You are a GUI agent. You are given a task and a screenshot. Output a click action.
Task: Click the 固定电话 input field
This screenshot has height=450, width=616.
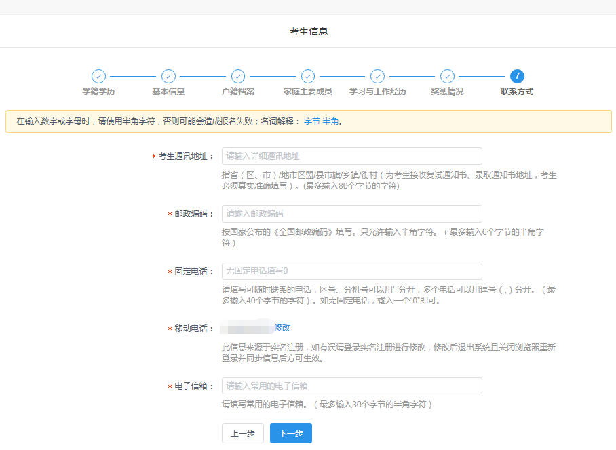351,271
